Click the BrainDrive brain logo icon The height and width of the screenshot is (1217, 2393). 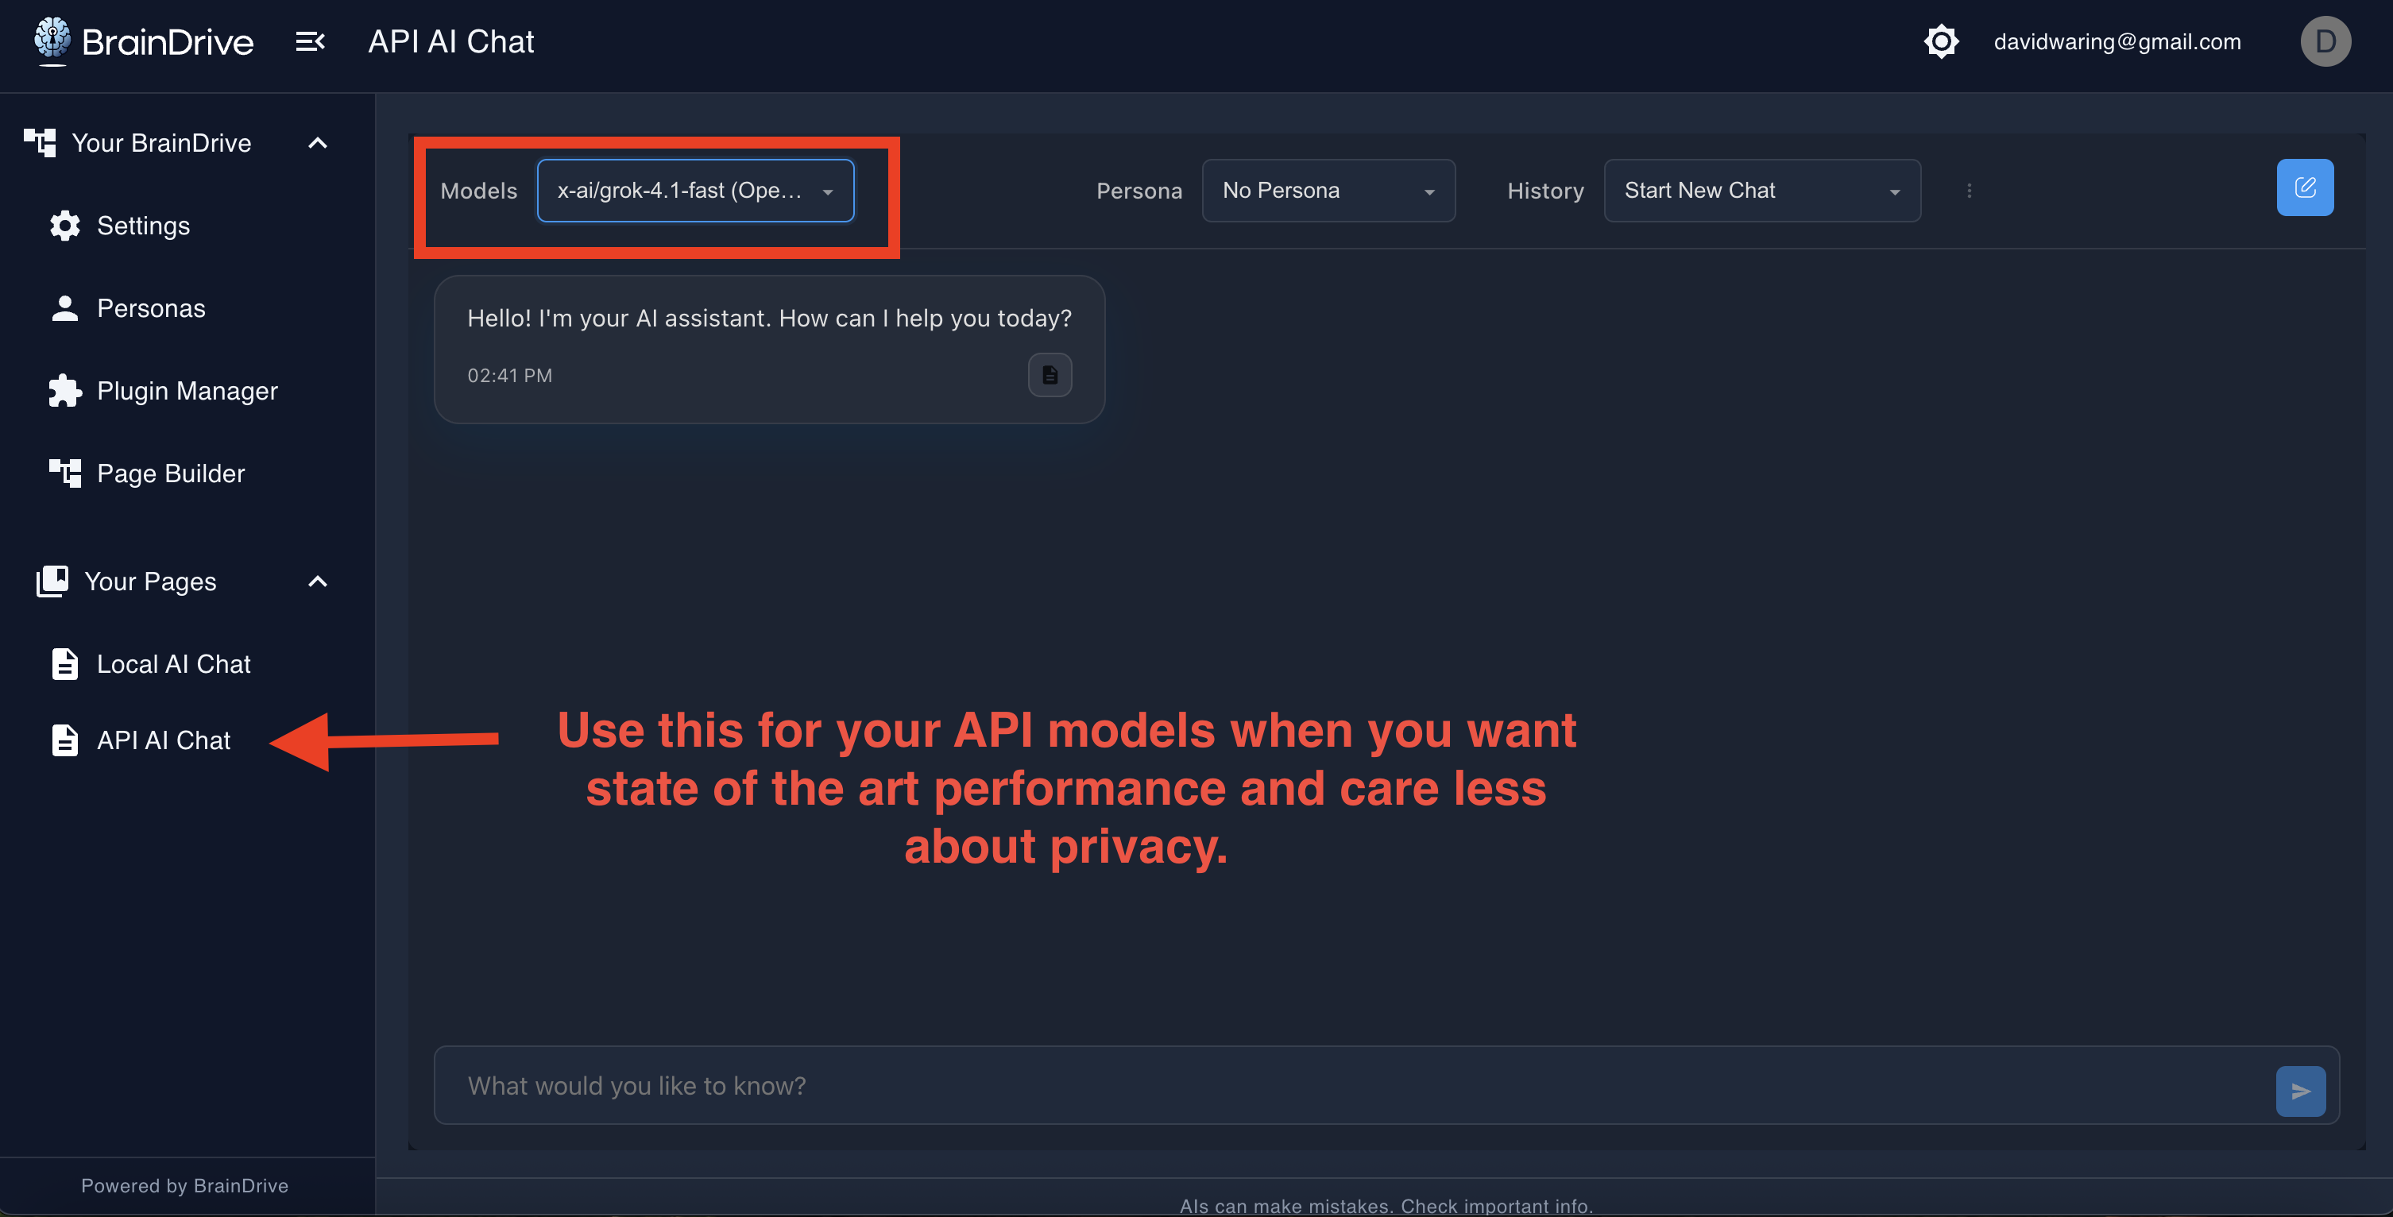[x=52, y=39]
